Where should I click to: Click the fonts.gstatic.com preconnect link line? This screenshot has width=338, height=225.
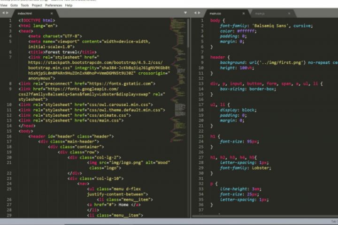pyautogui.click(x=87, y=84)
